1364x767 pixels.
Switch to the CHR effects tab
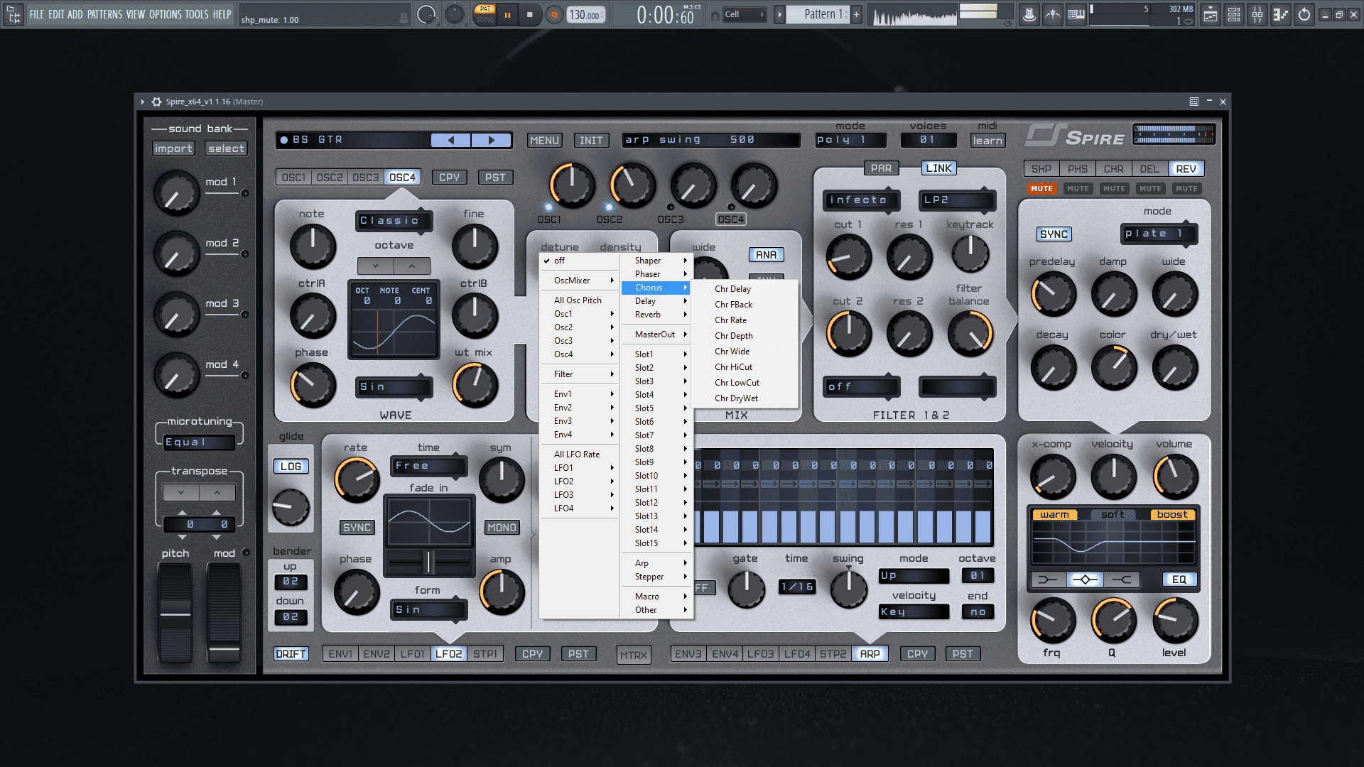pyautogui.click(x=1113, y=169)
